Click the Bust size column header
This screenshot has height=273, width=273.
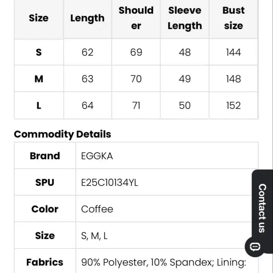pyautogui.click(x=233, y=18)
